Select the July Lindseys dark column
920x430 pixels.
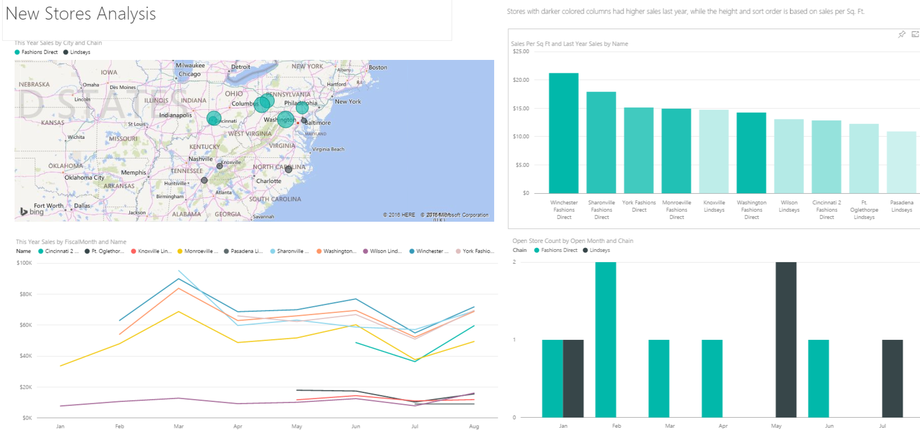(x=893, y=378)
